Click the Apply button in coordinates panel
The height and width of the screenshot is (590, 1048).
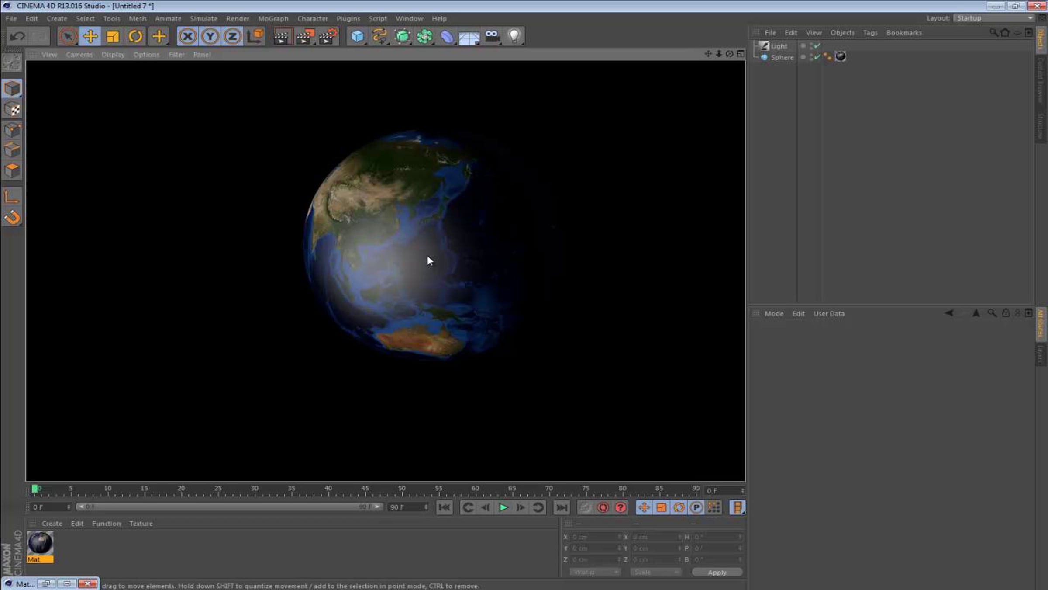point(717,572)
